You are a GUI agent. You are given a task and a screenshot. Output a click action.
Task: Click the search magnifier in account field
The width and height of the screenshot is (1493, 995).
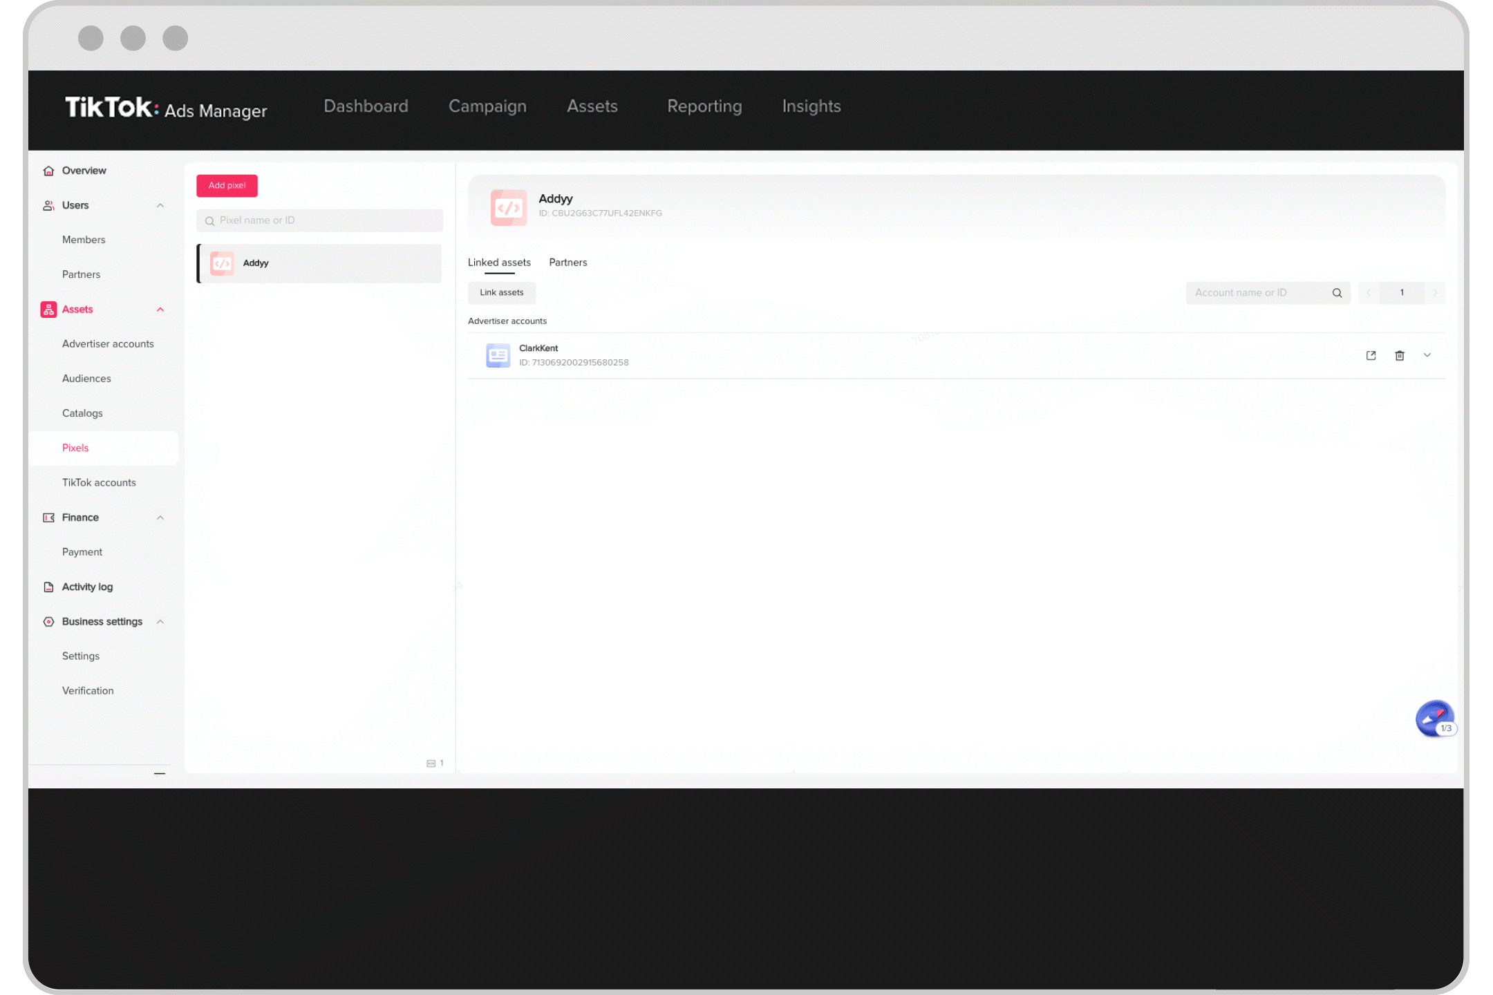[x=1337, y=293]
